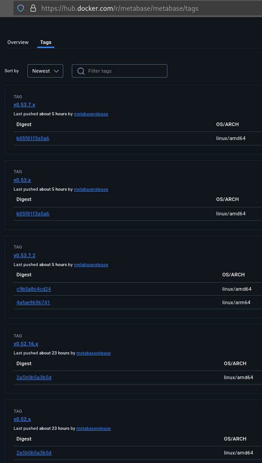Open digest 2a5b0b5a3b5d under v0.52.16.x
The image size is (262, 463).
(x=34, y=377)
